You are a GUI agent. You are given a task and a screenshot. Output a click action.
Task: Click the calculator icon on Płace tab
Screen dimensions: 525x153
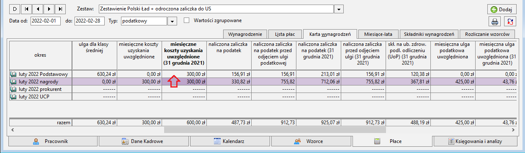click(377, 141)
